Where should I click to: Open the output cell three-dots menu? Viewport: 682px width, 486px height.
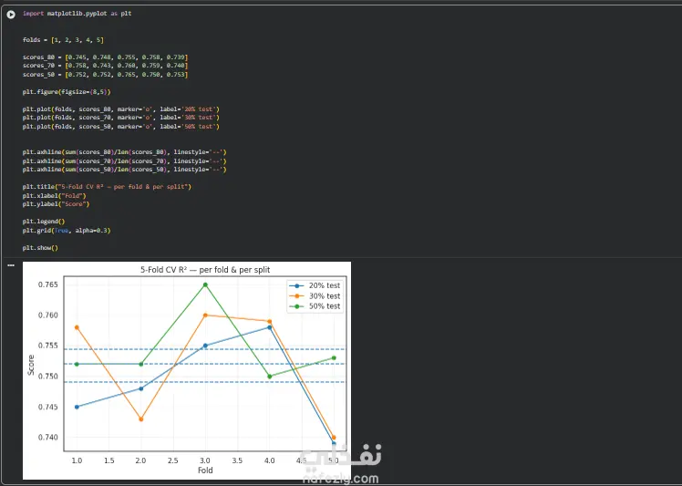pos(11,265)
